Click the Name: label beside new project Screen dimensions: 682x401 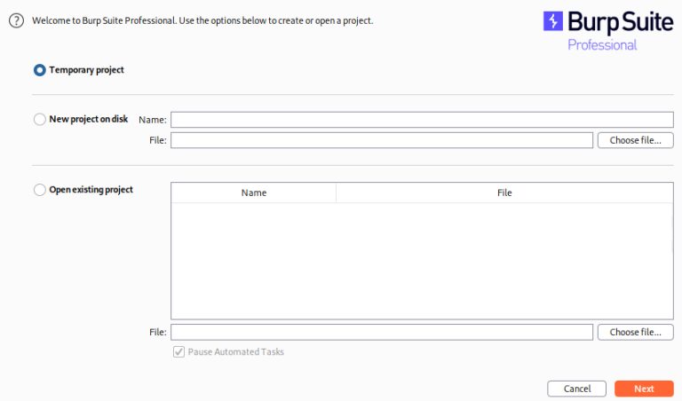(x=153, y=120)
